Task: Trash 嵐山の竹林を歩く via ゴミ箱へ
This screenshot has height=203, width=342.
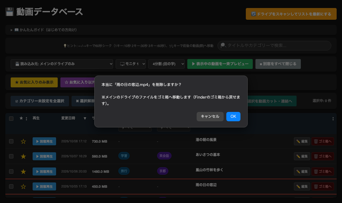Action: tap(323, 171)
